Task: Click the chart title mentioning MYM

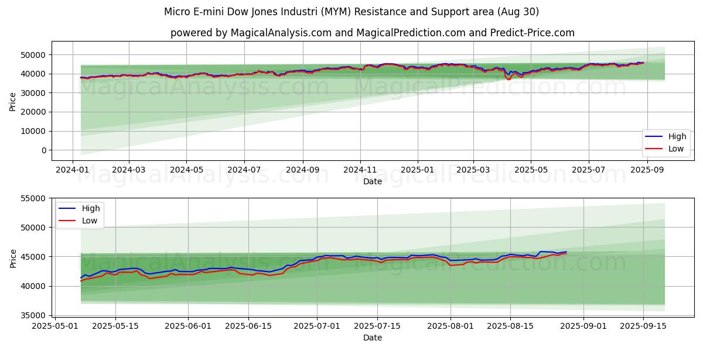Action: [351, 12]
